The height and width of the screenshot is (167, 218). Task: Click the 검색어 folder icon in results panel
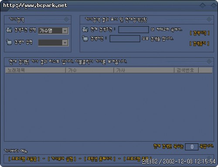pos(85,38)
